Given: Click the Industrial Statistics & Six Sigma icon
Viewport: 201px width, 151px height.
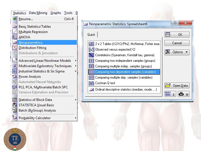Looking at the screenshot, I should (15, 71).
